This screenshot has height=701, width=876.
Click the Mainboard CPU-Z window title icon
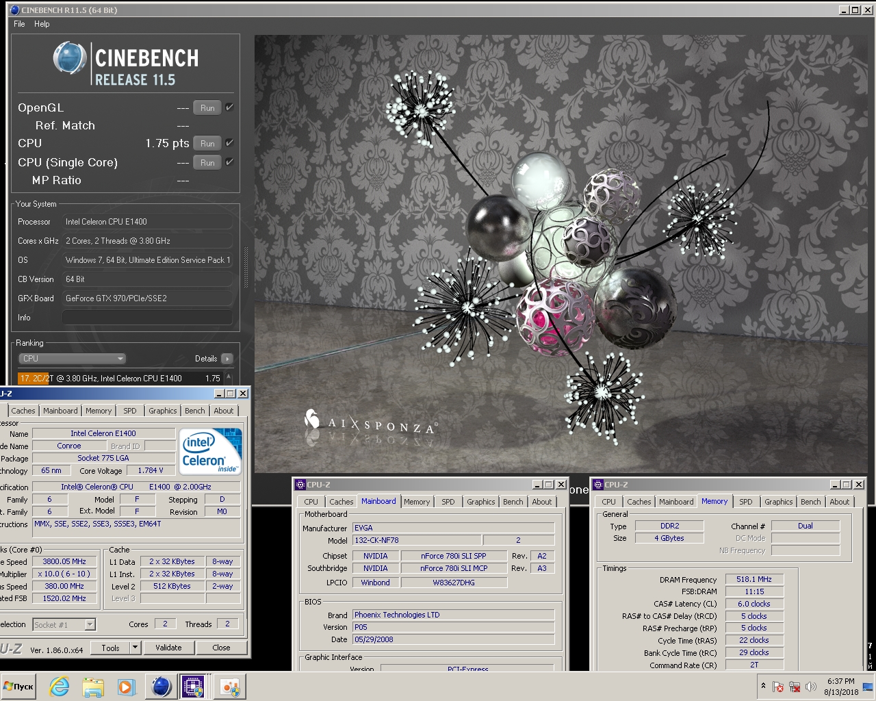tap(300, 485)
